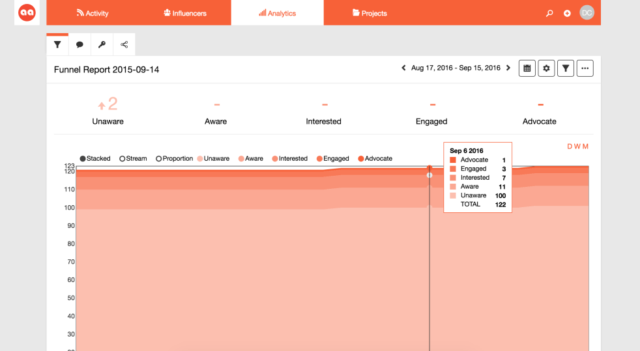Image resolution: width=640 pixels, height=351 pixels.
Task: Toggle the Advocate series in legend
Action: click(x=375, y=159)
